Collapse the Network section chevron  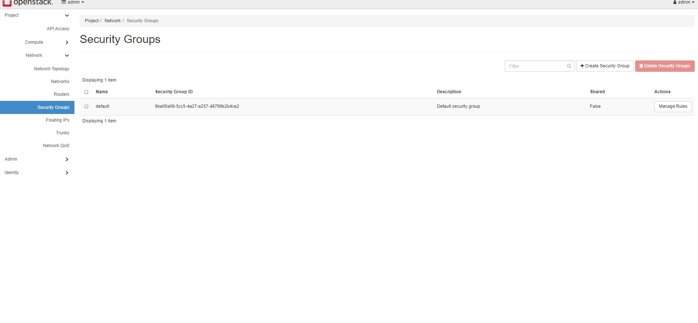click(x=67, y=55)
